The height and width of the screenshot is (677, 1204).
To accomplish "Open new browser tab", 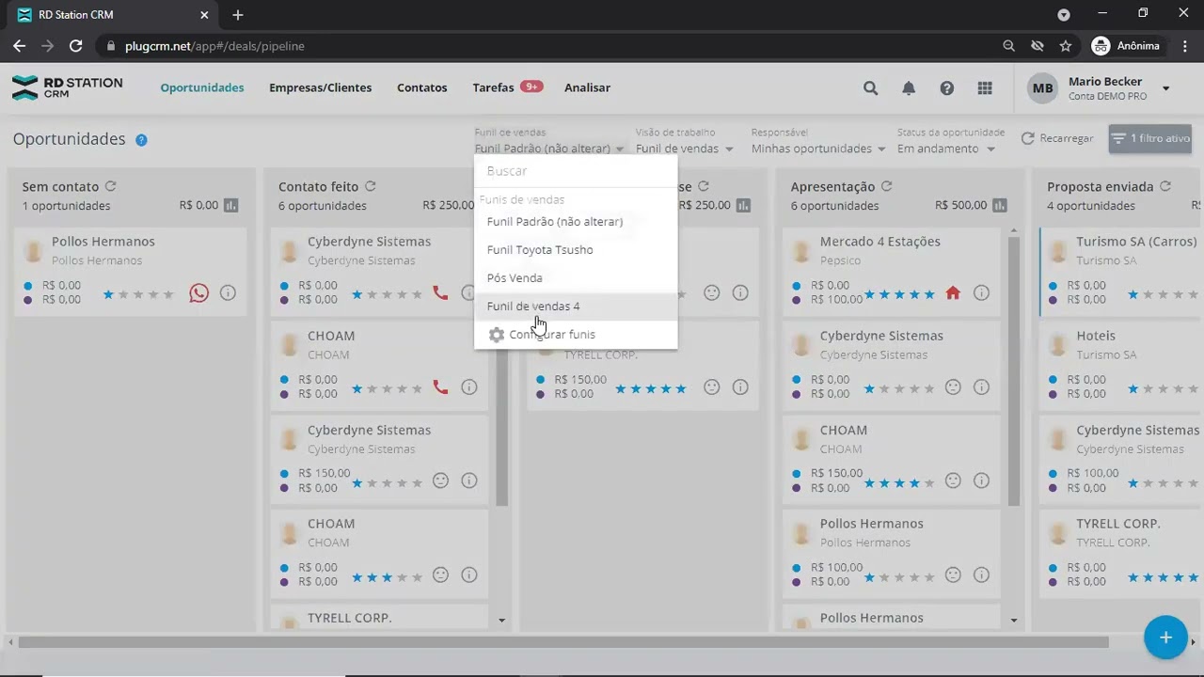I will coord(238,15).
